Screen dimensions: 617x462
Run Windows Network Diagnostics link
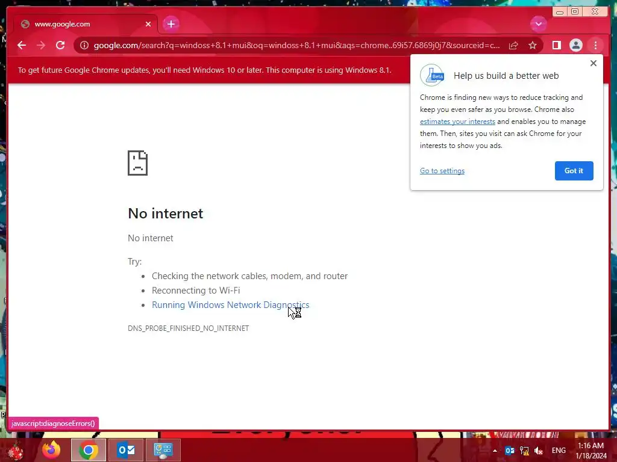231,305
